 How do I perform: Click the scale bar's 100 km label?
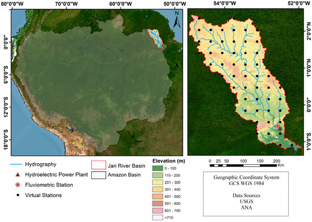coord(243,161)
